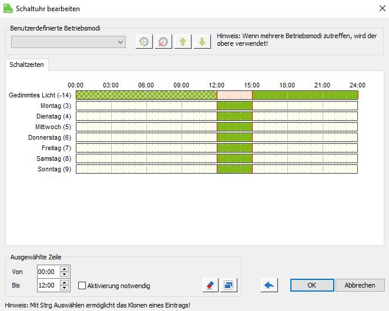Screen dimensions: 389x311
Task: Select the green block in Donnerstag row
Action: (234, 137)
